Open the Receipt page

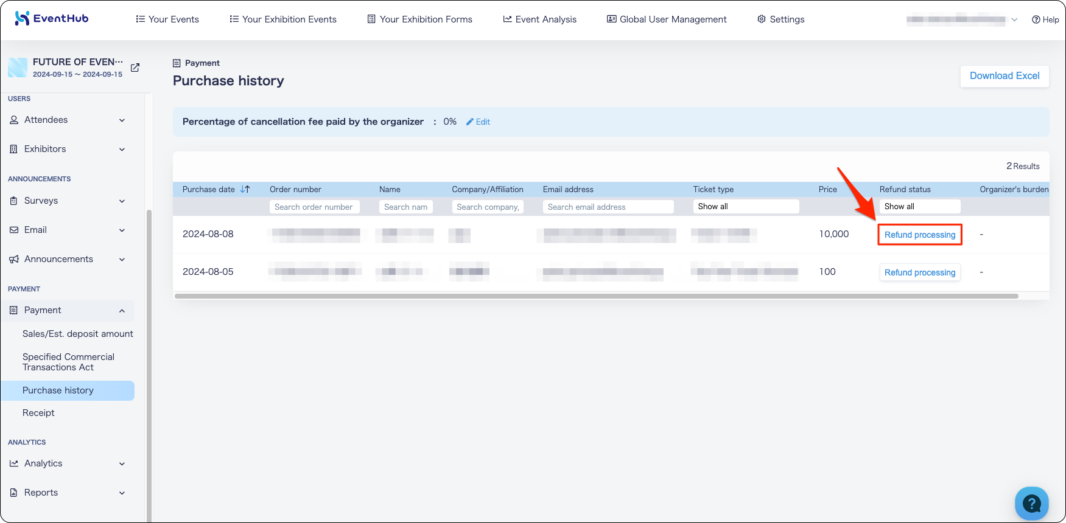pos(38,413)
